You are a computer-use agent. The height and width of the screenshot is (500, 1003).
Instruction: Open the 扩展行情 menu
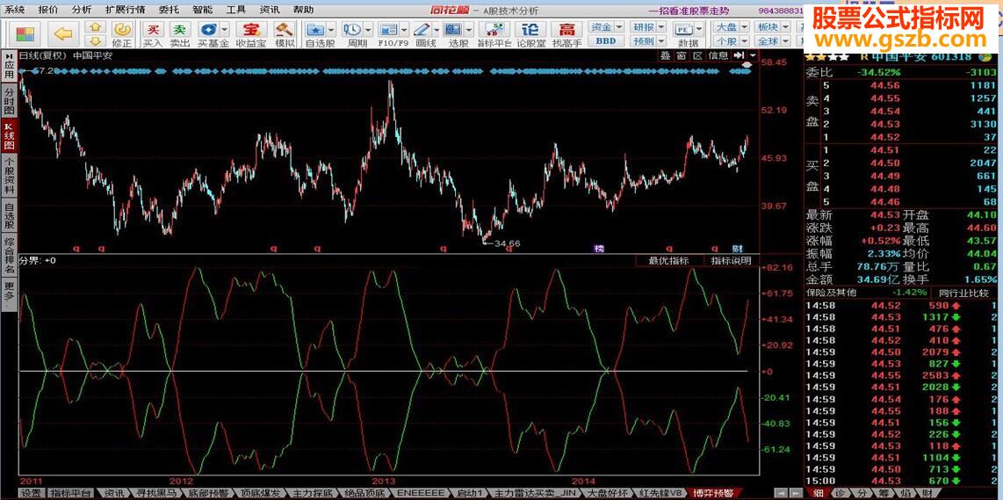pos(125,11)
